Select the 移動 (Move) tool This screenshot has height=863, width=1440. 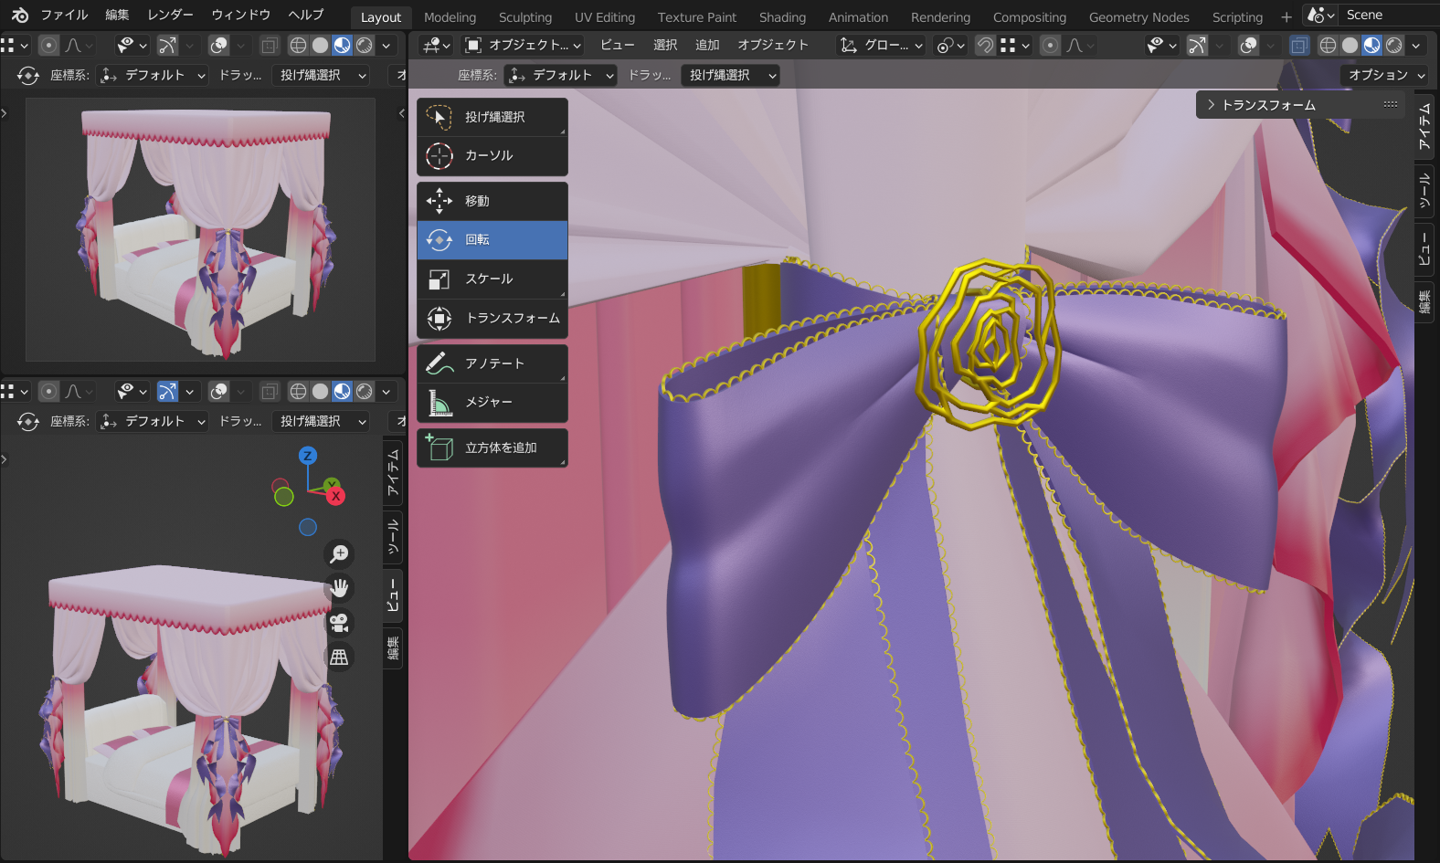(x=492, y=201)
